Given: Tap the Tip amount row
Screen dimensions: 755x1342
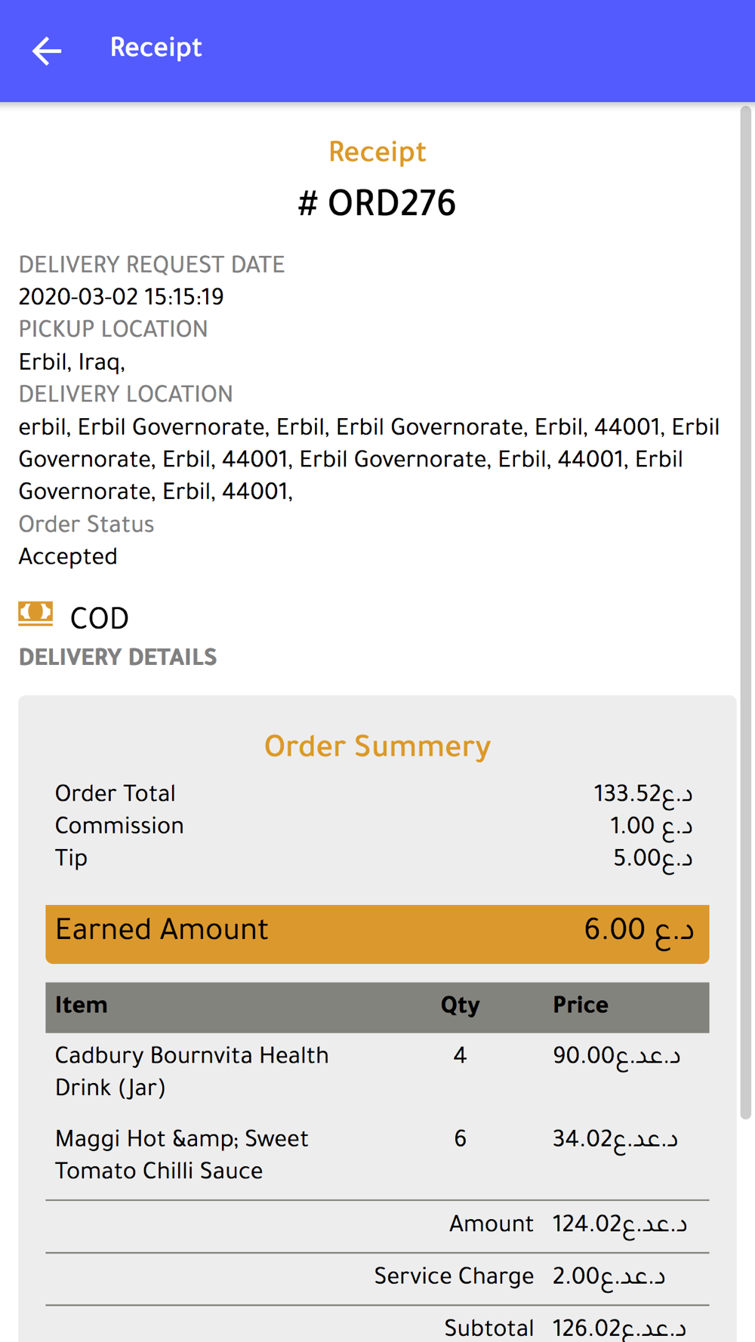Looking at the screenshot, I should 374,858.
